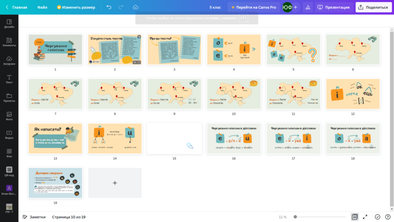Select the Текст tool in the sidebar

click(x=9, y=79)
